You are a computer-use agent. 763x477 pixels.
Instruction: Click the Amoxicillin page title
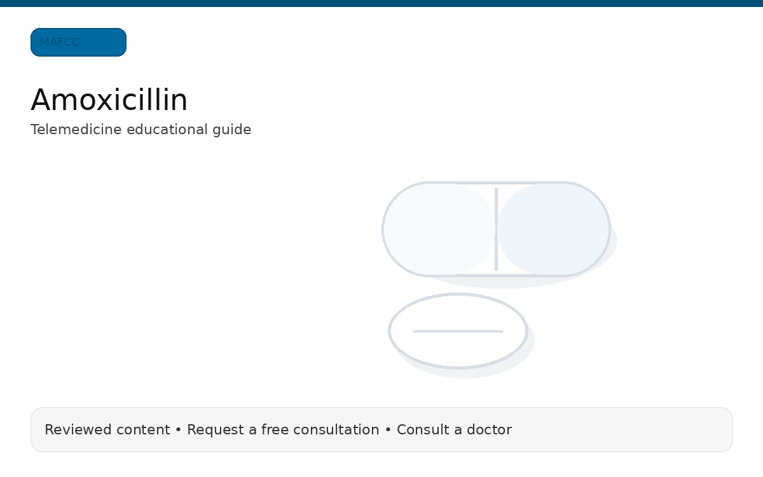click(x=109, y=100)
